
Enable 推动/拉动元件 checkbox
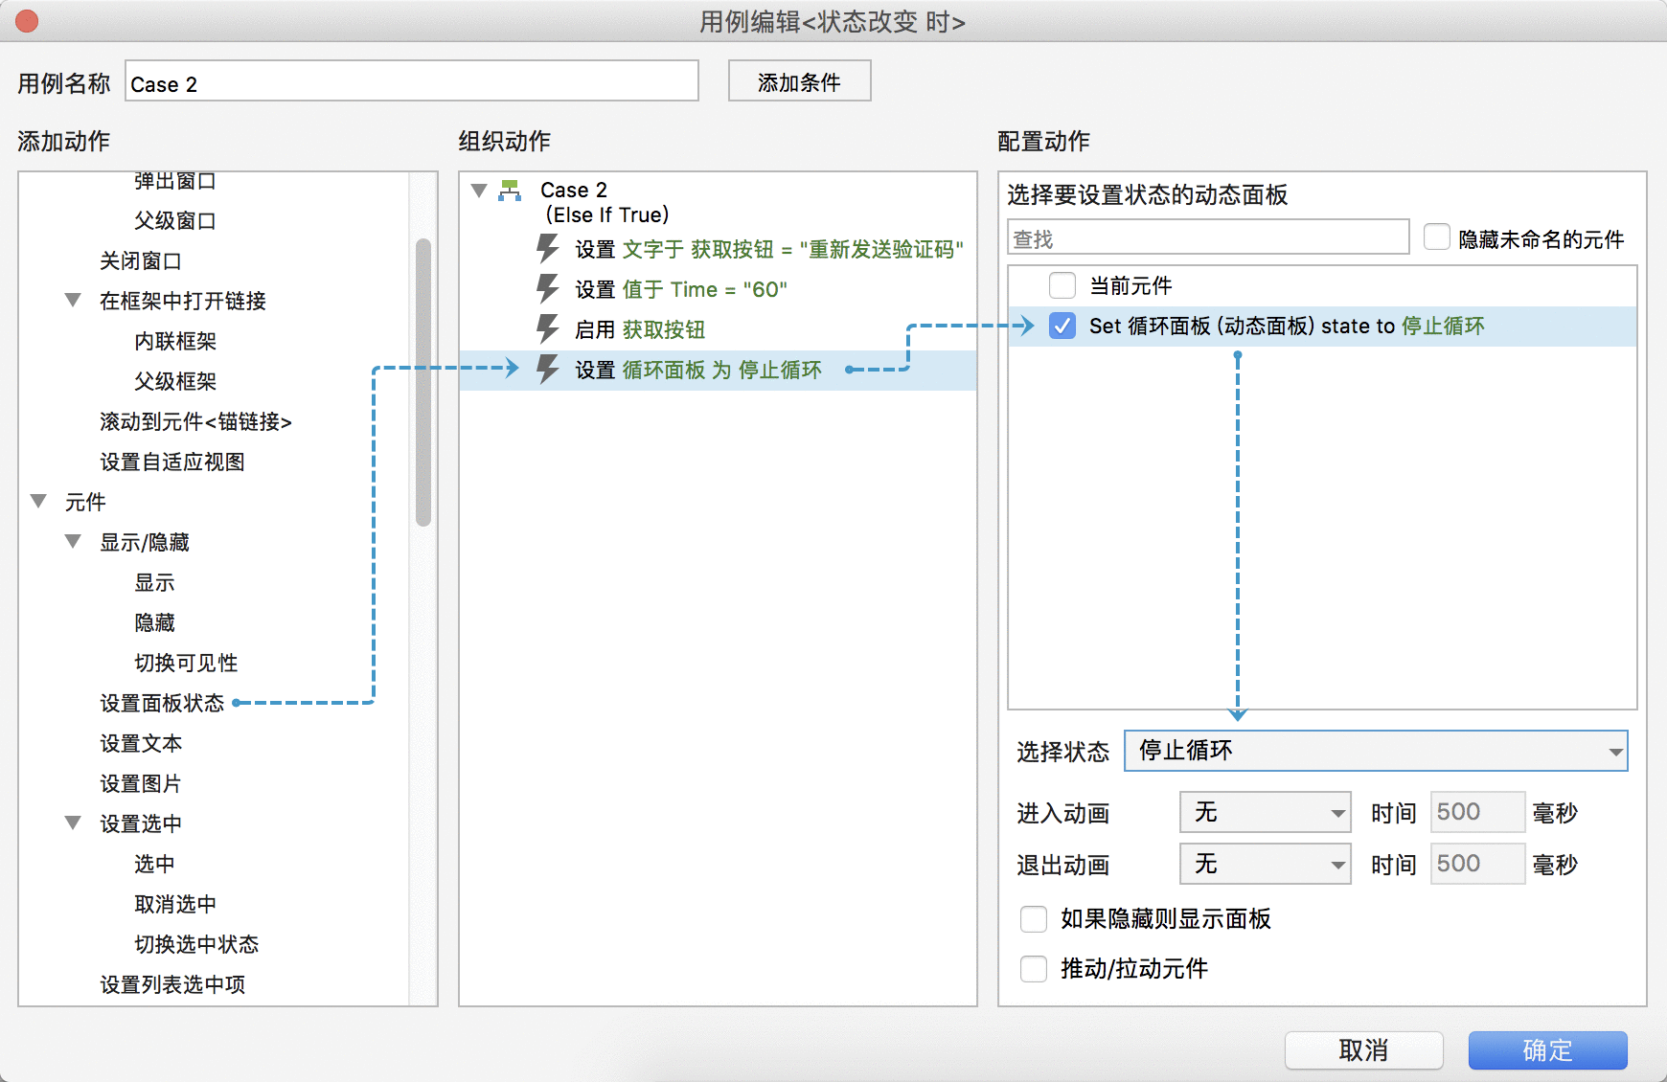[x=1034, y=969]
